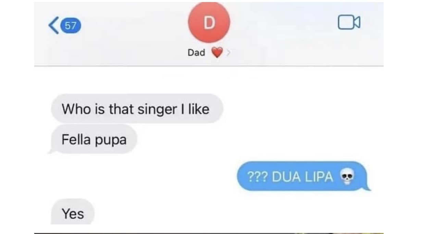Viewport: 422px width, 234px height.
Task: Tap the red heart emoji beside Dad
Action: point(217,53)
